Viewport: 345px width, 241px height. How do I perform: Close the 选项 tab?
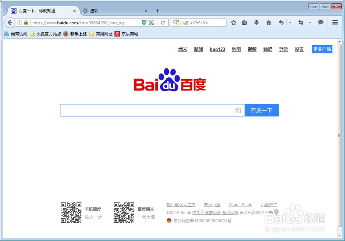[146, 11]
